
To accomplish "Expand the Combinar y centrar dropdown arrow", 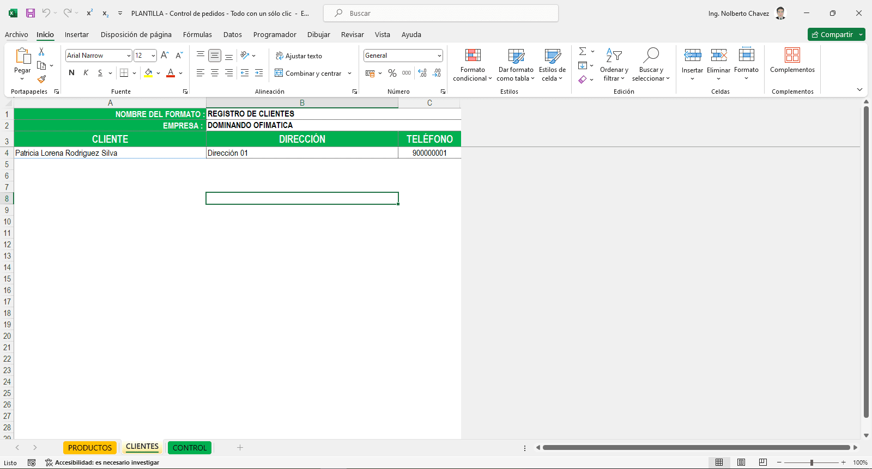I will 349,74.
